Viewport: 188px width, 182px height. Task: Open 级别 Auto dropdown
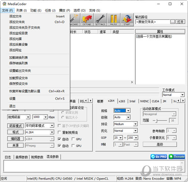[128, 117]
